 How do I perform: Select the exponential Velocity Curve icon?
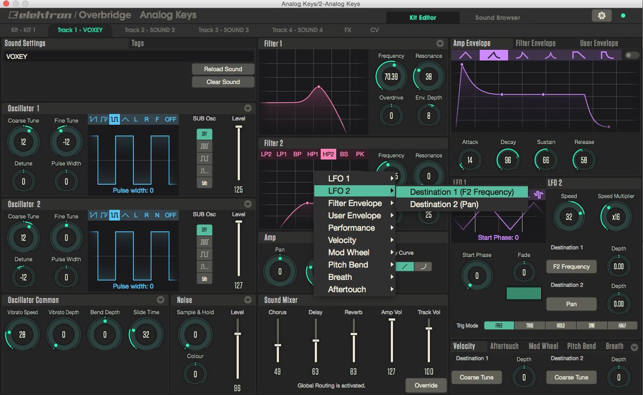[423, 266]
